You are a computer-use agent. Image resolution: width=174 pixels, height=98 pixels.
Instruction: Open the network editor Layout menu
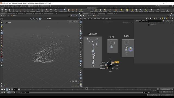[103, 18]
